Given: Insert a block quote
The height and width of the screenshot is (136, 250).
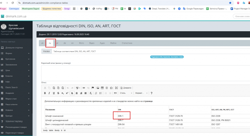Looking at the screenshot, I should [115, 93].
